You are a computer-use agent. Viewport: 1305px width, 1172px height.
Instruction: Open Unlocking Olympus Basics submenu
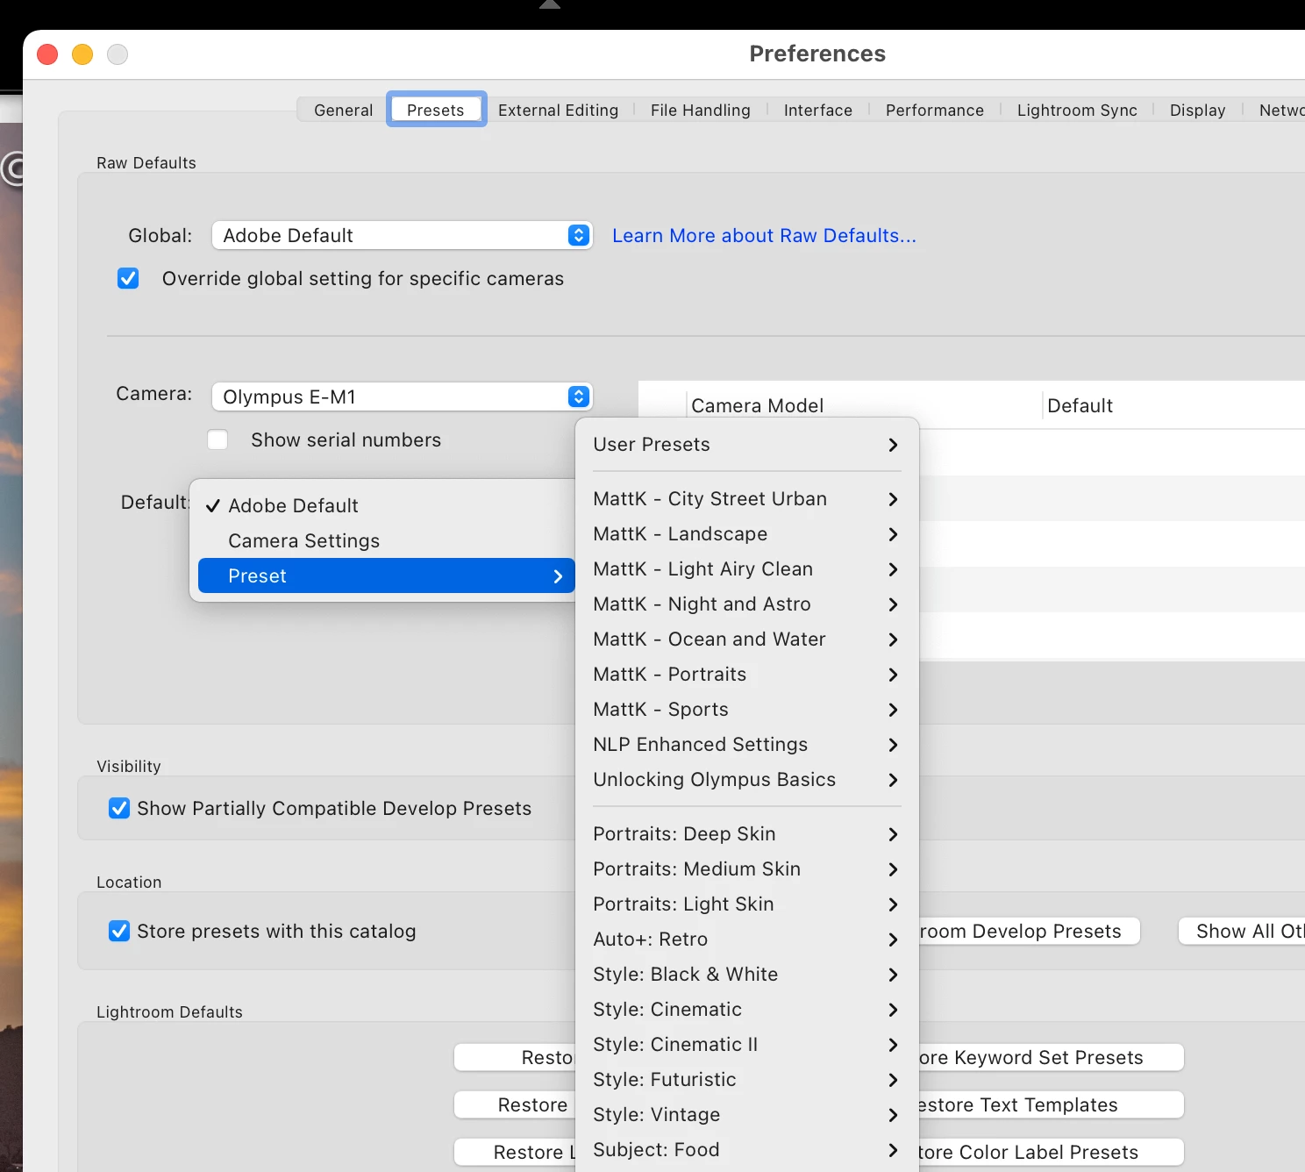pos(746,779)
